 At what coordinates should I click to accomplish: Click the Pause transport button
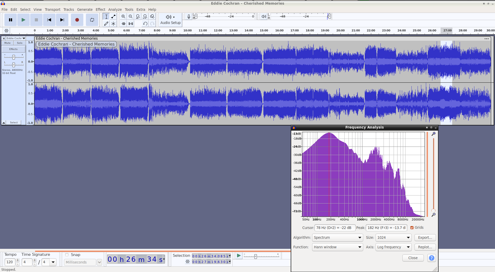point(11,20)
